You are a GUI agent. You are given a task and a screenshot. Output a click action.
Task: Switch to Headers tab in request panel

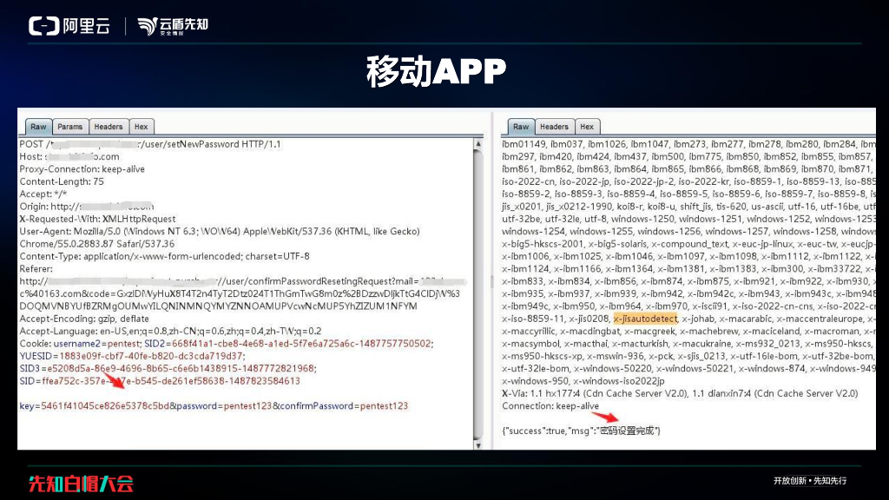pos(109,127)
